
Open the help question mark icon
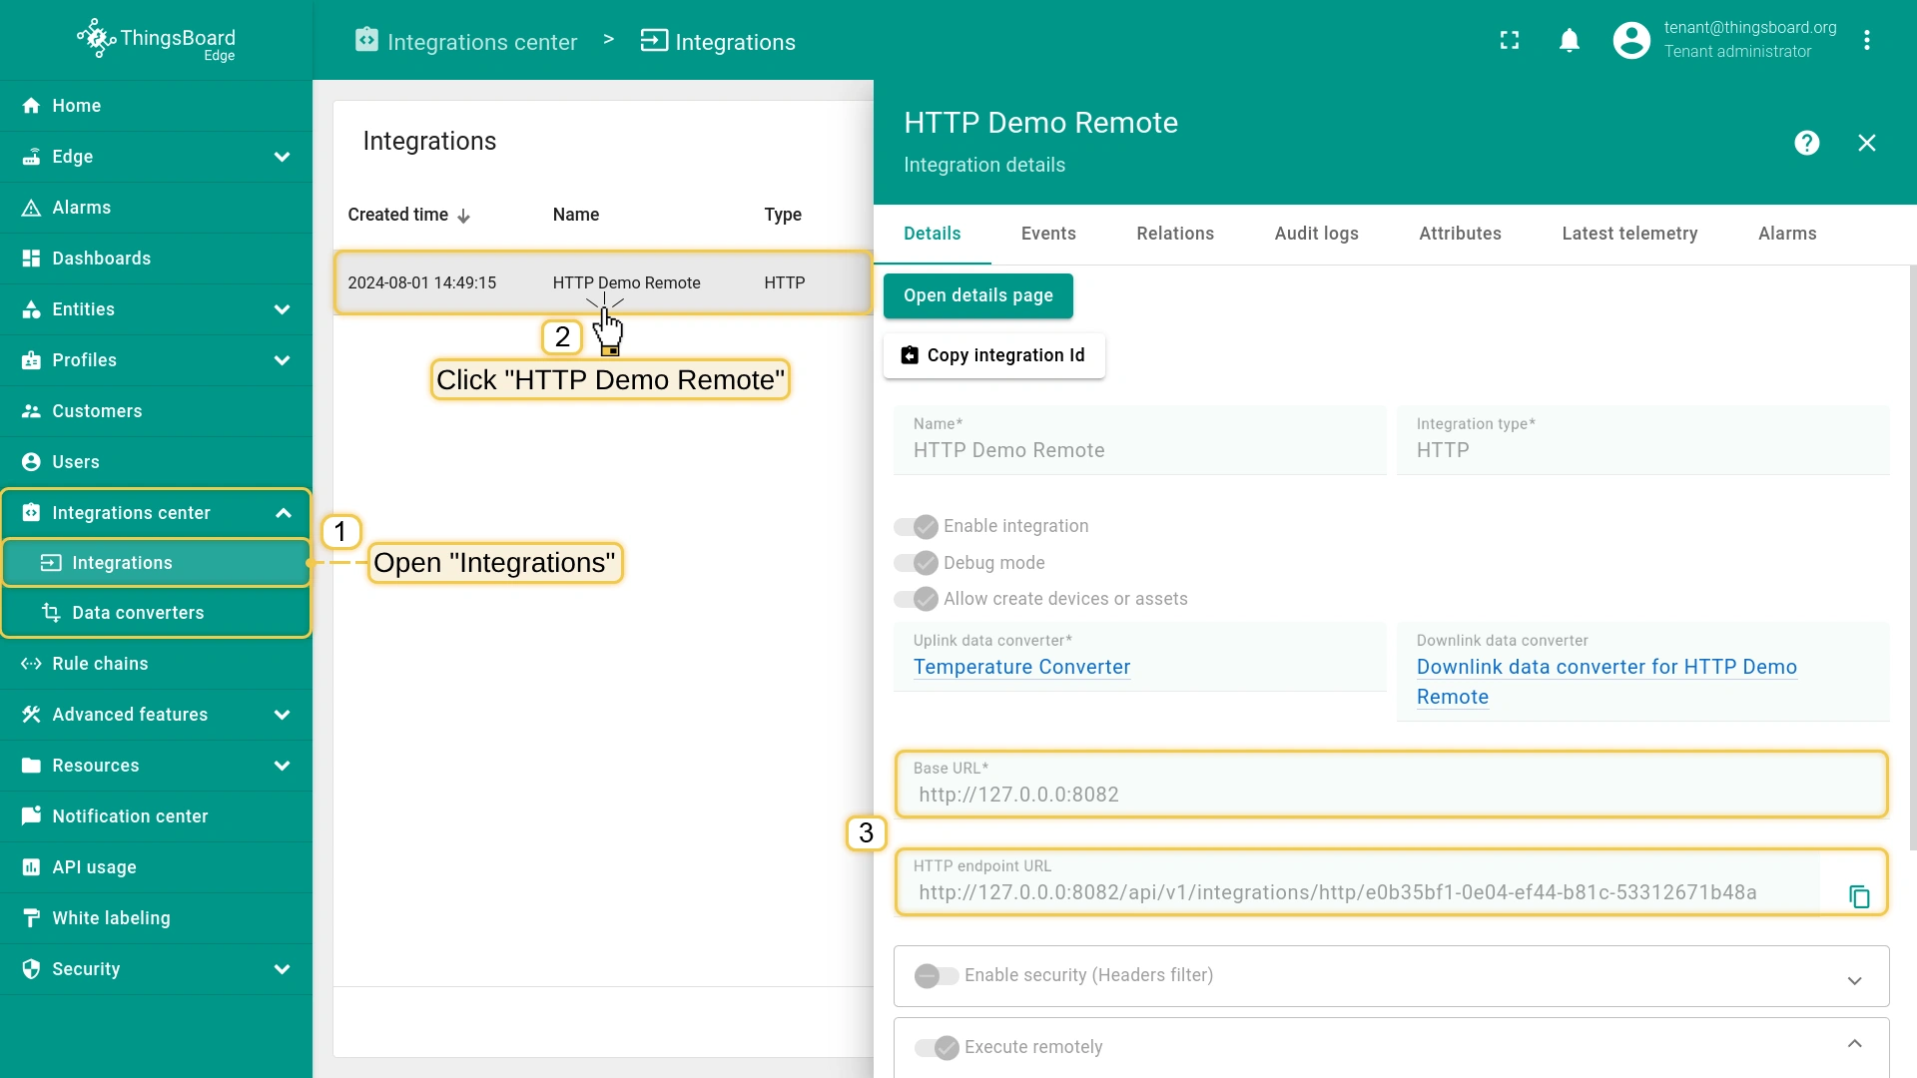[x=1806, y=143]
